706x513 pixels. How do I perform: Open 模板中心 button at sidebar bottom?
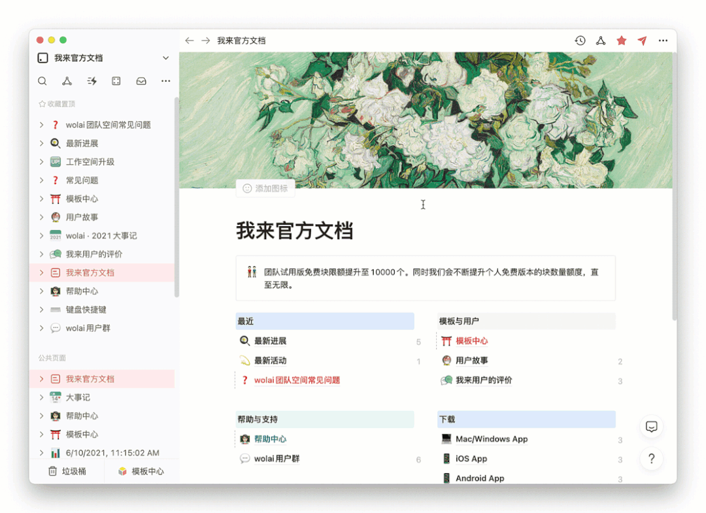(x=141, y=471)
